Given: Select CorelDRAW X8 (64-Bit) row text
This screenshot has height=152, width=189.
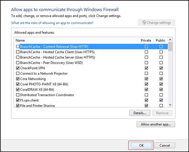Looking at the screenshot, I should point(37,89).
